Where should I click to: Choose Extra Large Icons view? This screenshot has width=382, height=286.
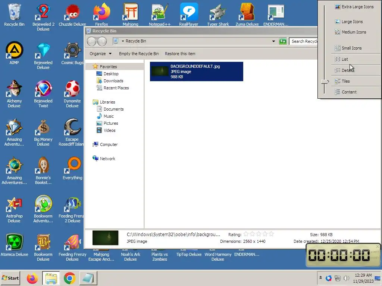354,7
